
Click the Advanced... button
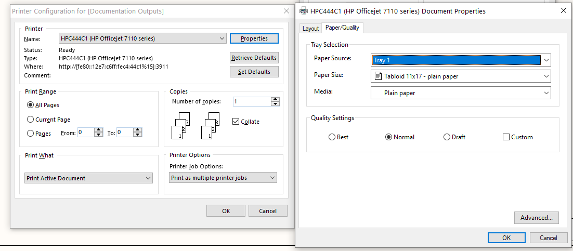[536, 218]
